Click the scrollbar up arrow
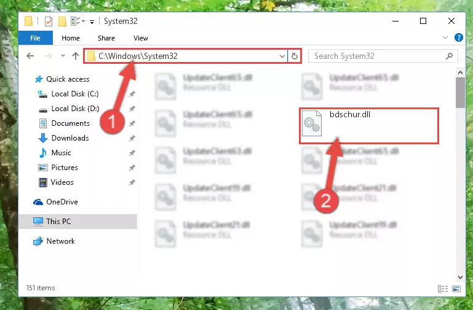This screenshot has width=473, height=310. (460, 72)
